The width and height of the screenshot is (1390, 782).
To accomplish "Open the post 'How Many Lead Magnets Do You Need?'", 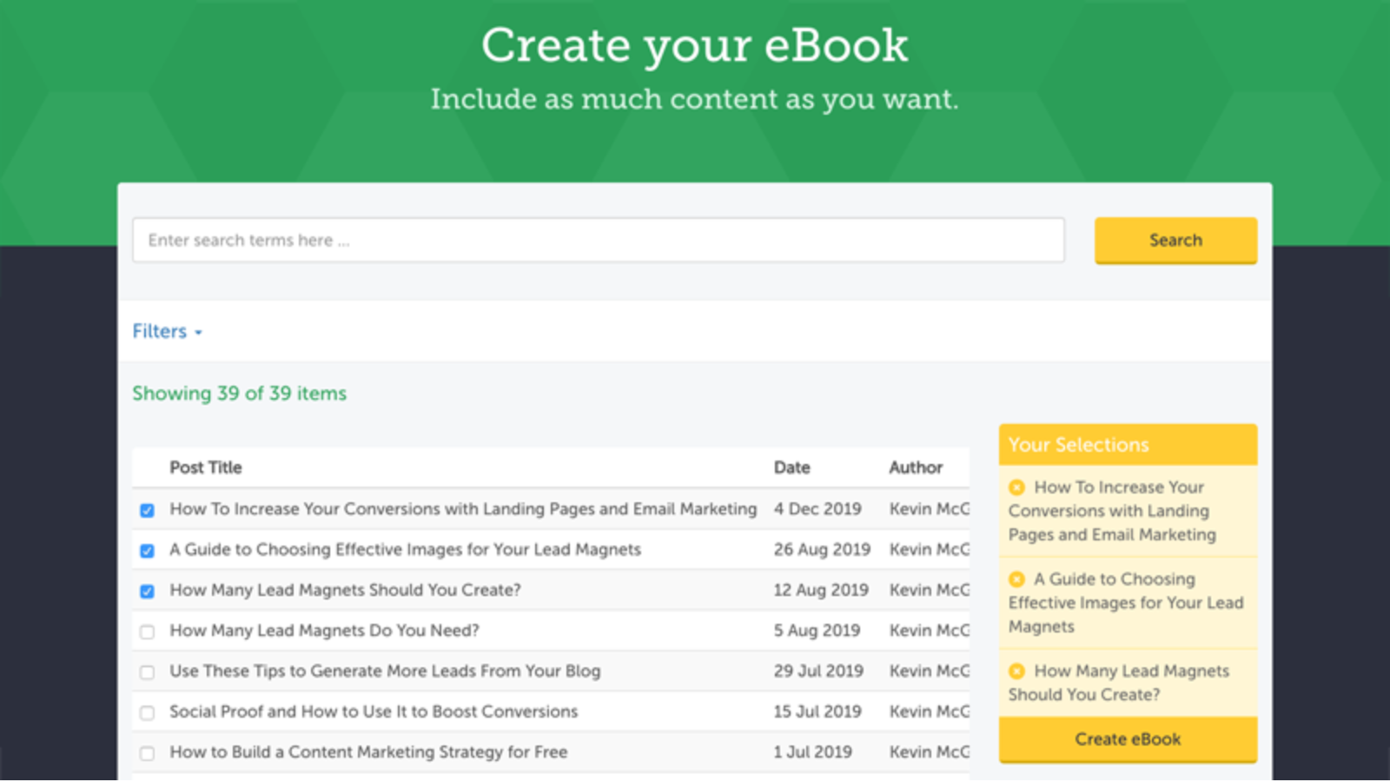I will point(323,631).
